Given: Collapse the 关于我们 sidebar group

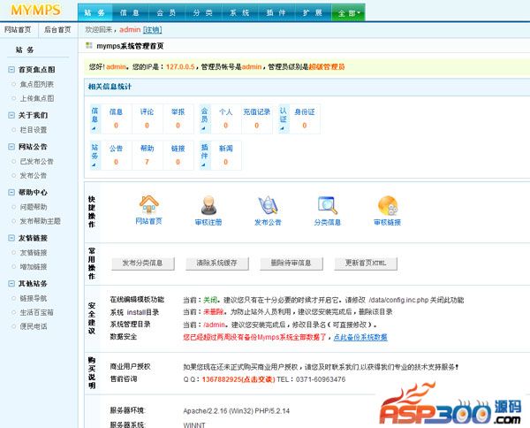Looking at the screenshot, I should [11, 115].
